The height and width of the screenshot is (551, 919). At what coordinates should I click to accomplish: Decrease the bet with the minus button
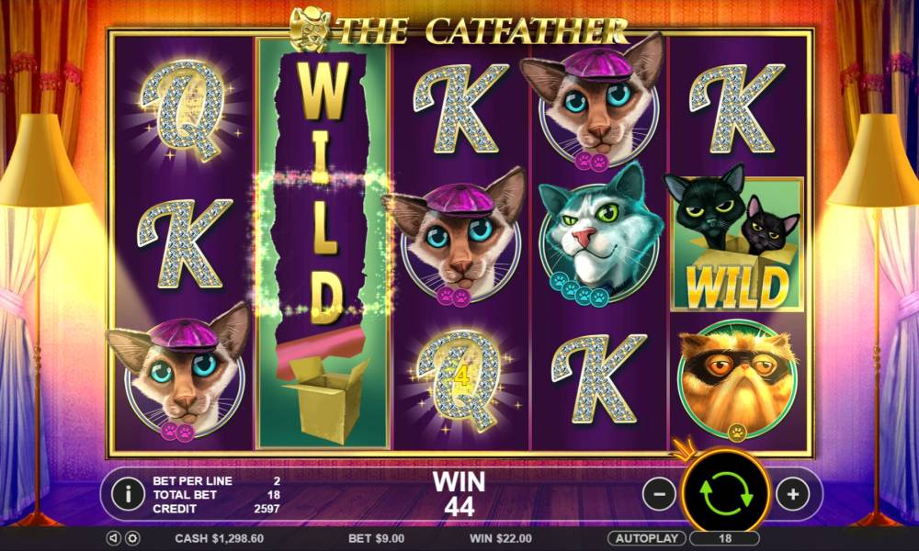point(659,495)
